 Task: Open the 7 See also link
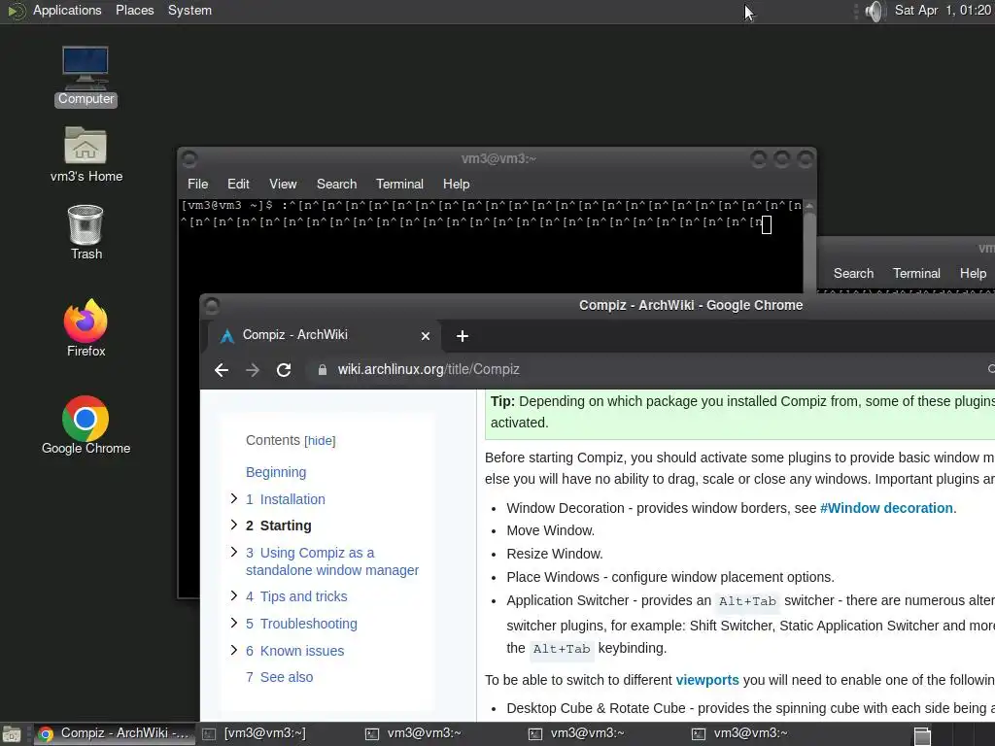click(x=279, y=677)
